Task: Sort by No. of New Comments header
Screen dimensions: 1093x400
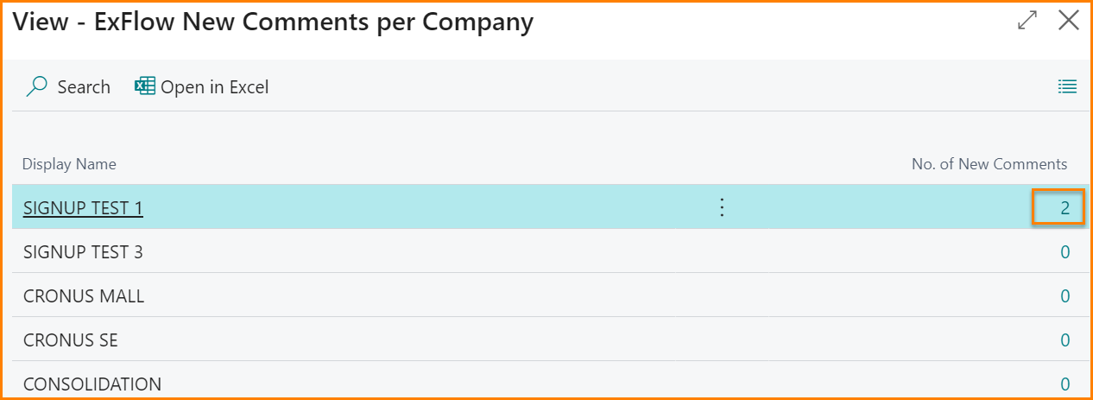Action: click(x=989, y=164)
